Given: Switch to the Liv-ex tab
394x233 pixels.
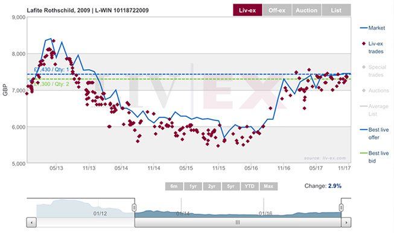Looking at the screenshot, I should click(247, 10).
